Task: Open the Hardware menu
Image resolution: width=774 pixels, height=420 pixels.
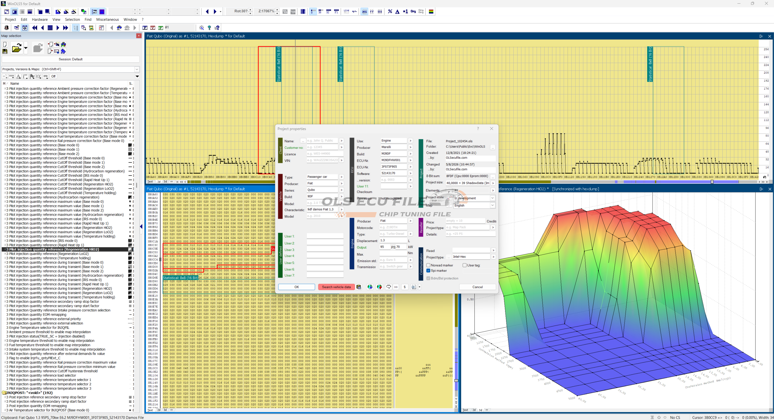Action: (x=40, y=20)
